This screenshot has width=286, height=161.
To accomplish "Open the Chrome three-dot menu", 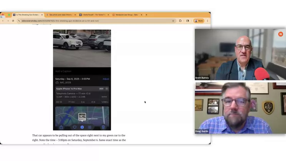I will [x=208, y=21].
